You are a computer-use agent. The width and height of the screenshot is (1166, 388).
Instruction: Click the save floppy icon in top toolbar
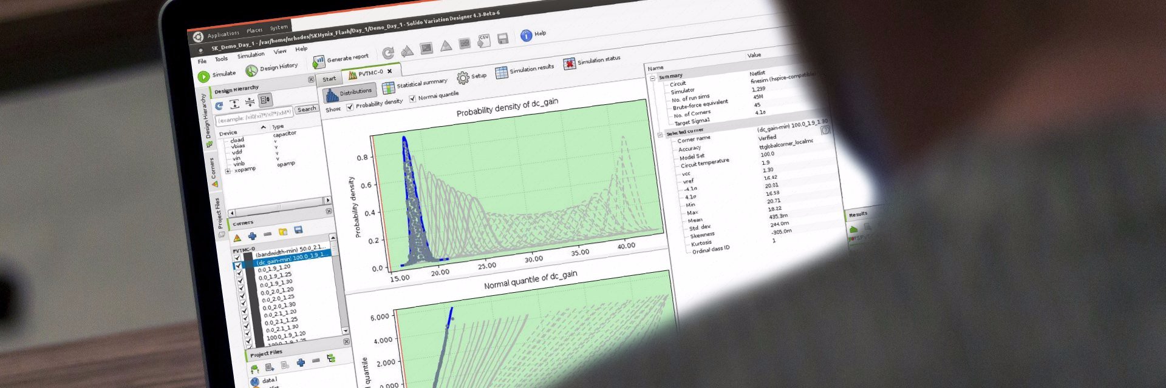tap(503, 39)
